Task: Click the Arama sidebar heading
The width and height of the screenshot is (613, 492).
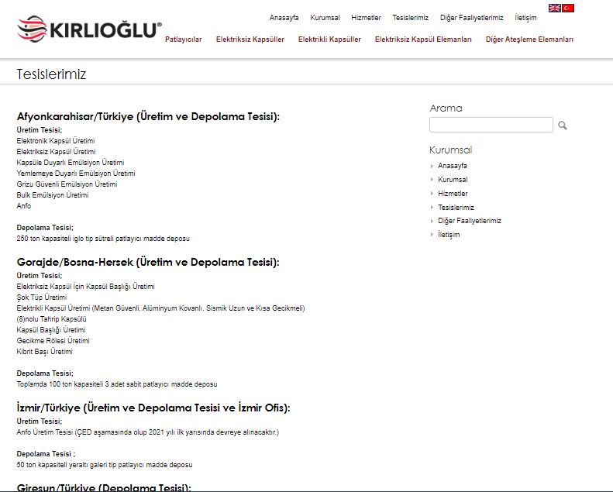Action: tap(446, 108)
